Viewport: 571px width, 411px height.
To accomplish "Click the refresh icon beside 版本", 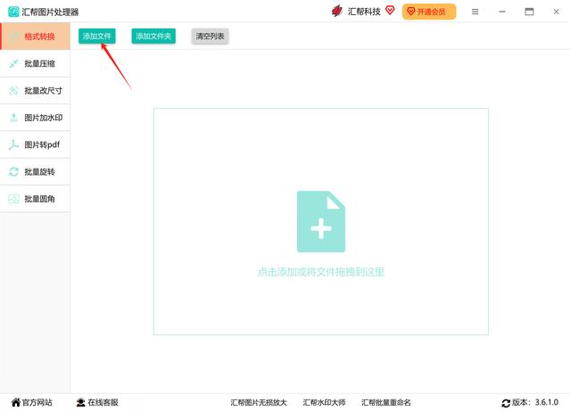I will (506, 403).
